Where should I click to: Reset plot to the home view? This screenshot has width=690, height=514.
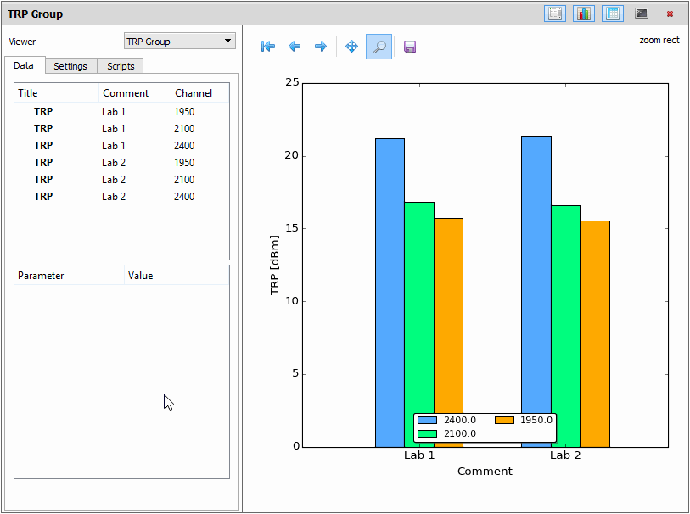tap(267, 47)
